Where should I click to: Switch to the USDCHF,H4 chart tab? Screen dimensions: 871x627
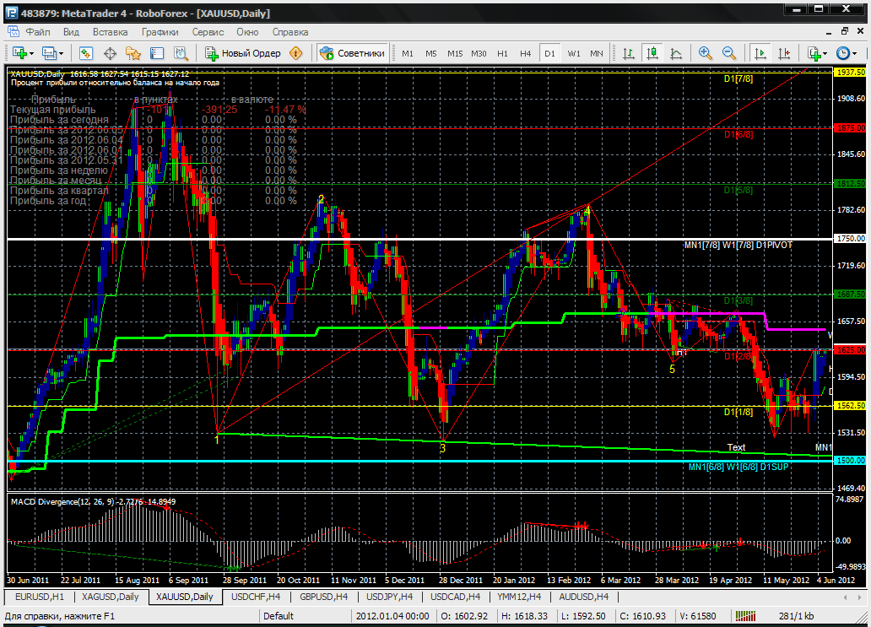pyautogui.click(x=256, y=597)
